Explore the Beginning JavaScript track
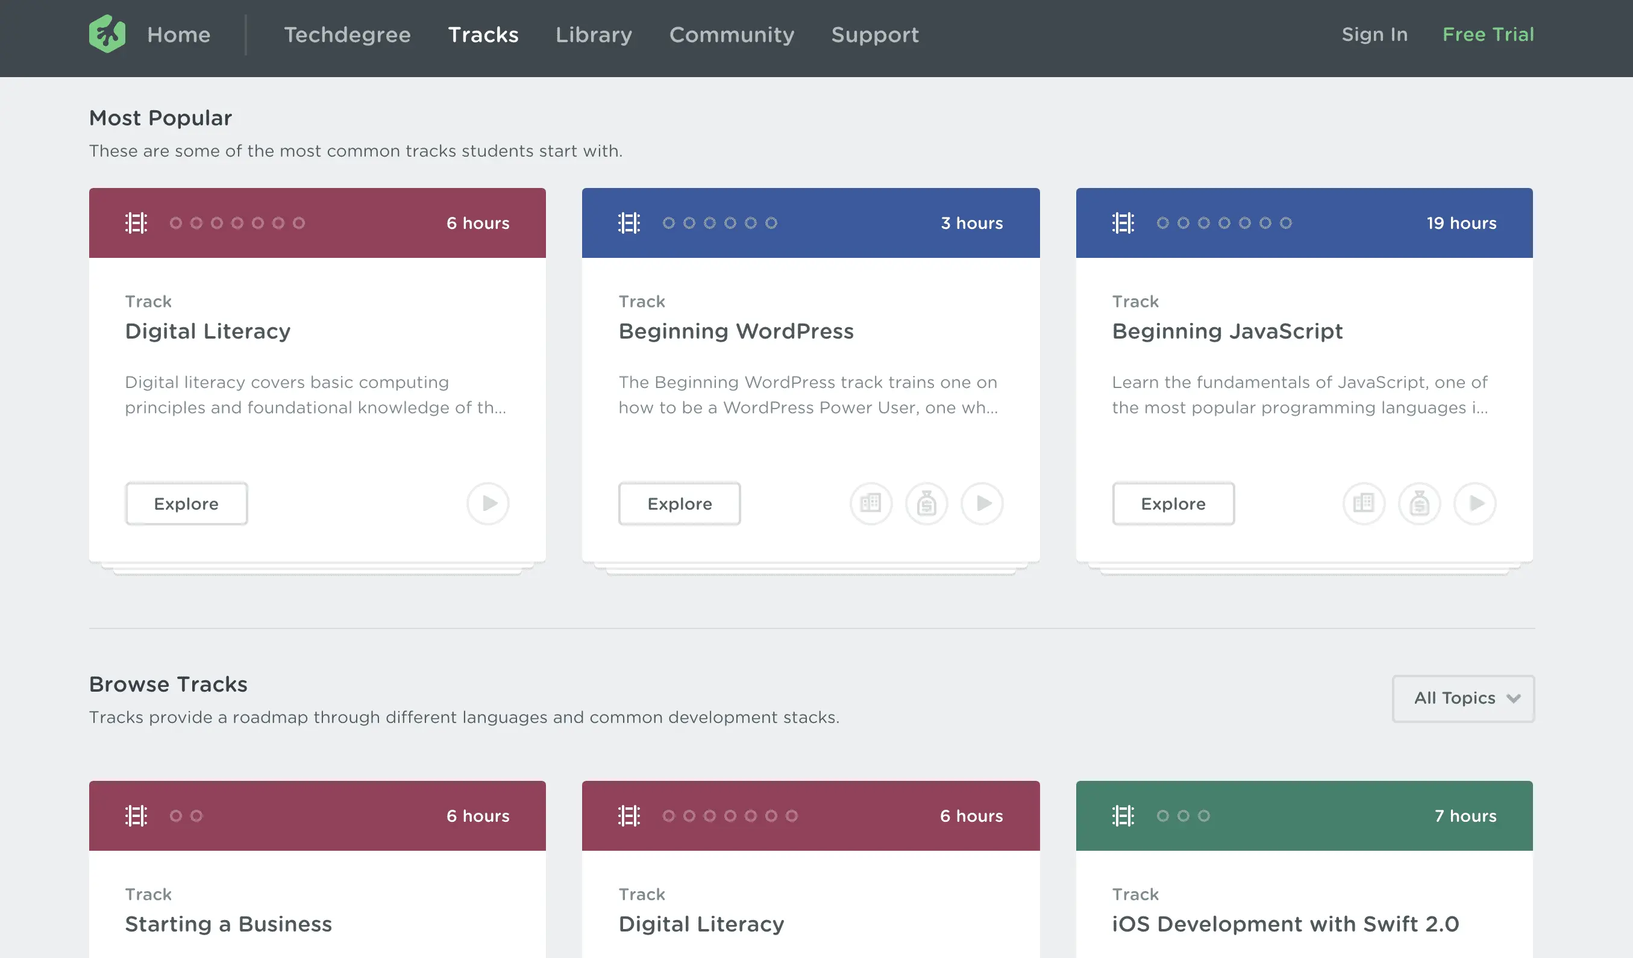 (x=1173, y=503)
